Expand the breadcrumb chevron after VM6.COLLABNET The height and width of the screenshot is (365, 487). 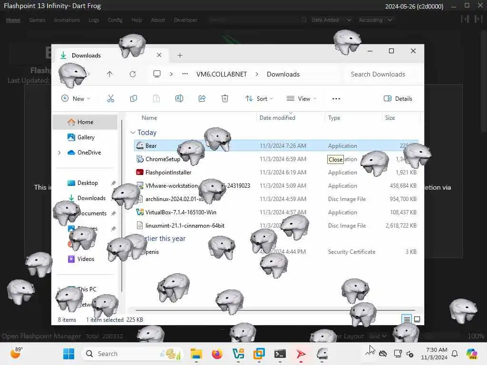257,74
